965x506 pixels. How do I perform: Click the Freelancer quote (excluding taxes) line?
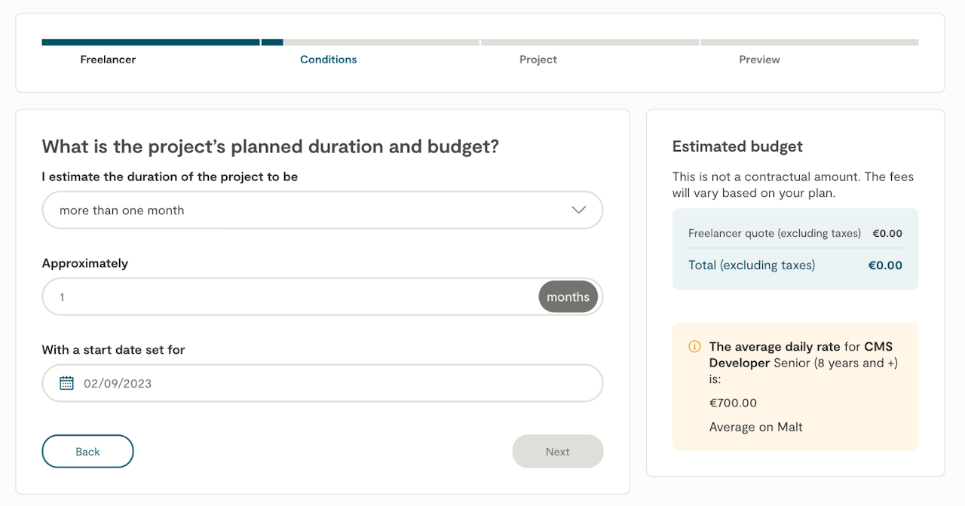tap(774, 234)
